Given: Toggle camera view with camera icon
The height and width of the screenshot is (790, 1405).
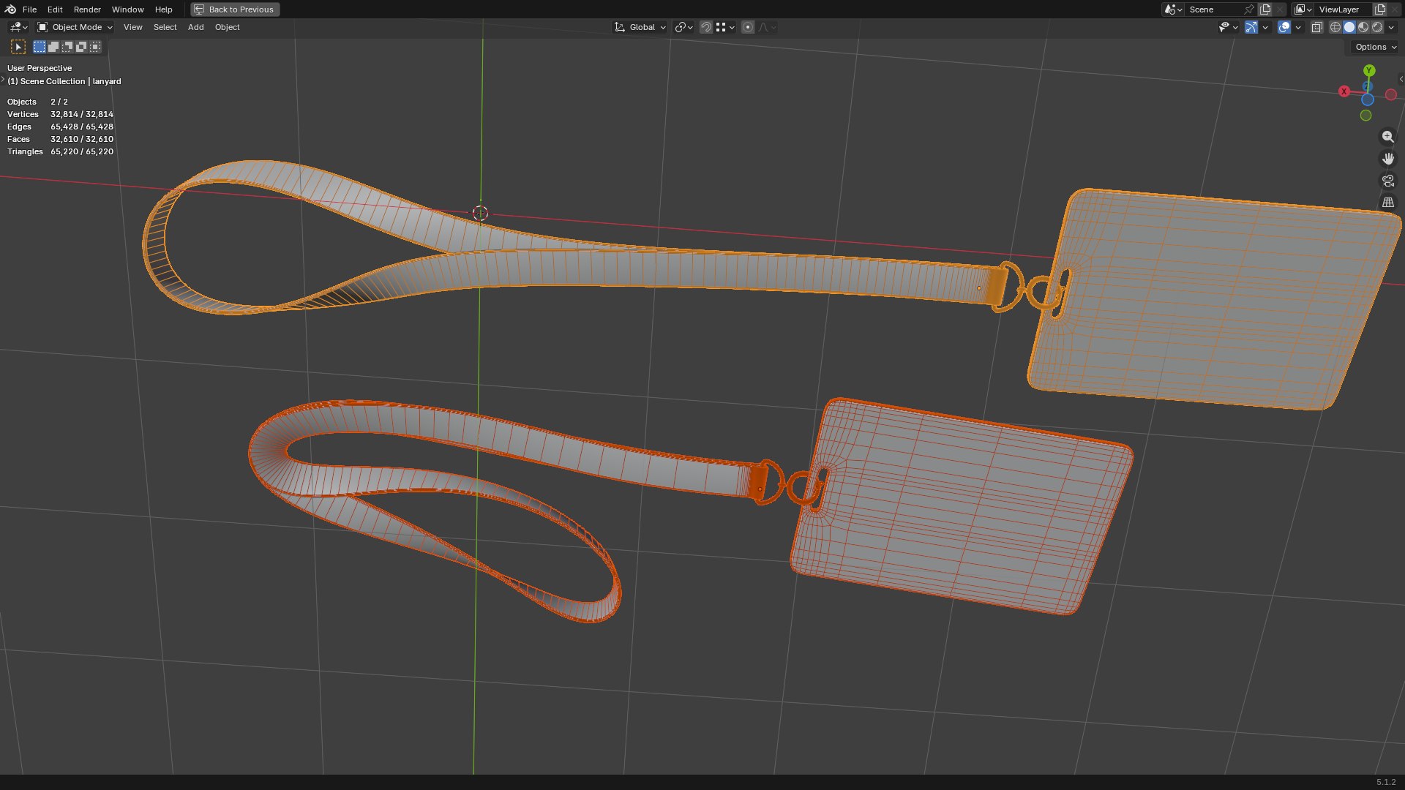Looking at the screenshot, I should (1387, 181).
